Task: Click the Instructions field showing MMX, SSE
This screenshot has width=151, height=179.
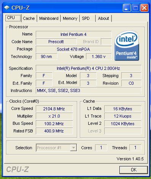Action: [x=88, y=90]
